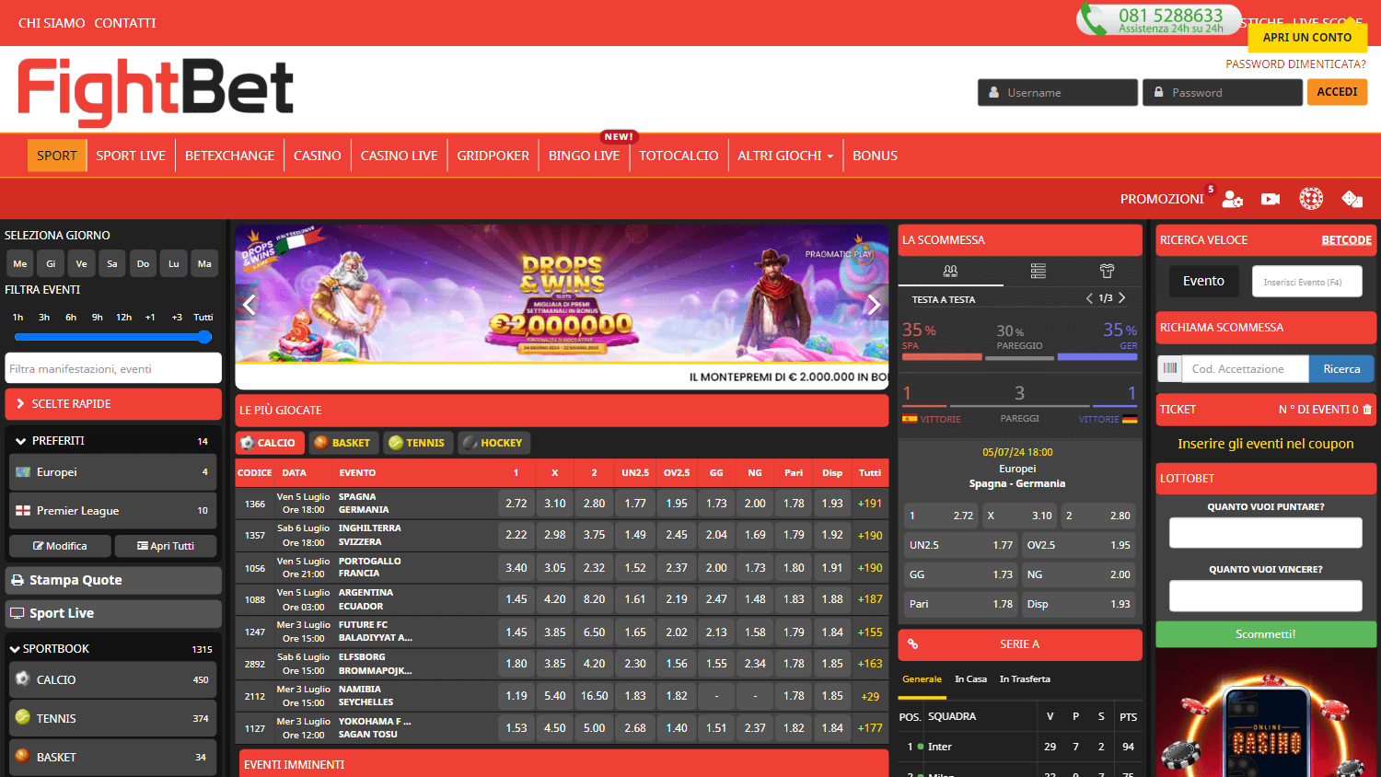Filter by day Sa
The image size is (1381, 777).
(x=112, y=263)
